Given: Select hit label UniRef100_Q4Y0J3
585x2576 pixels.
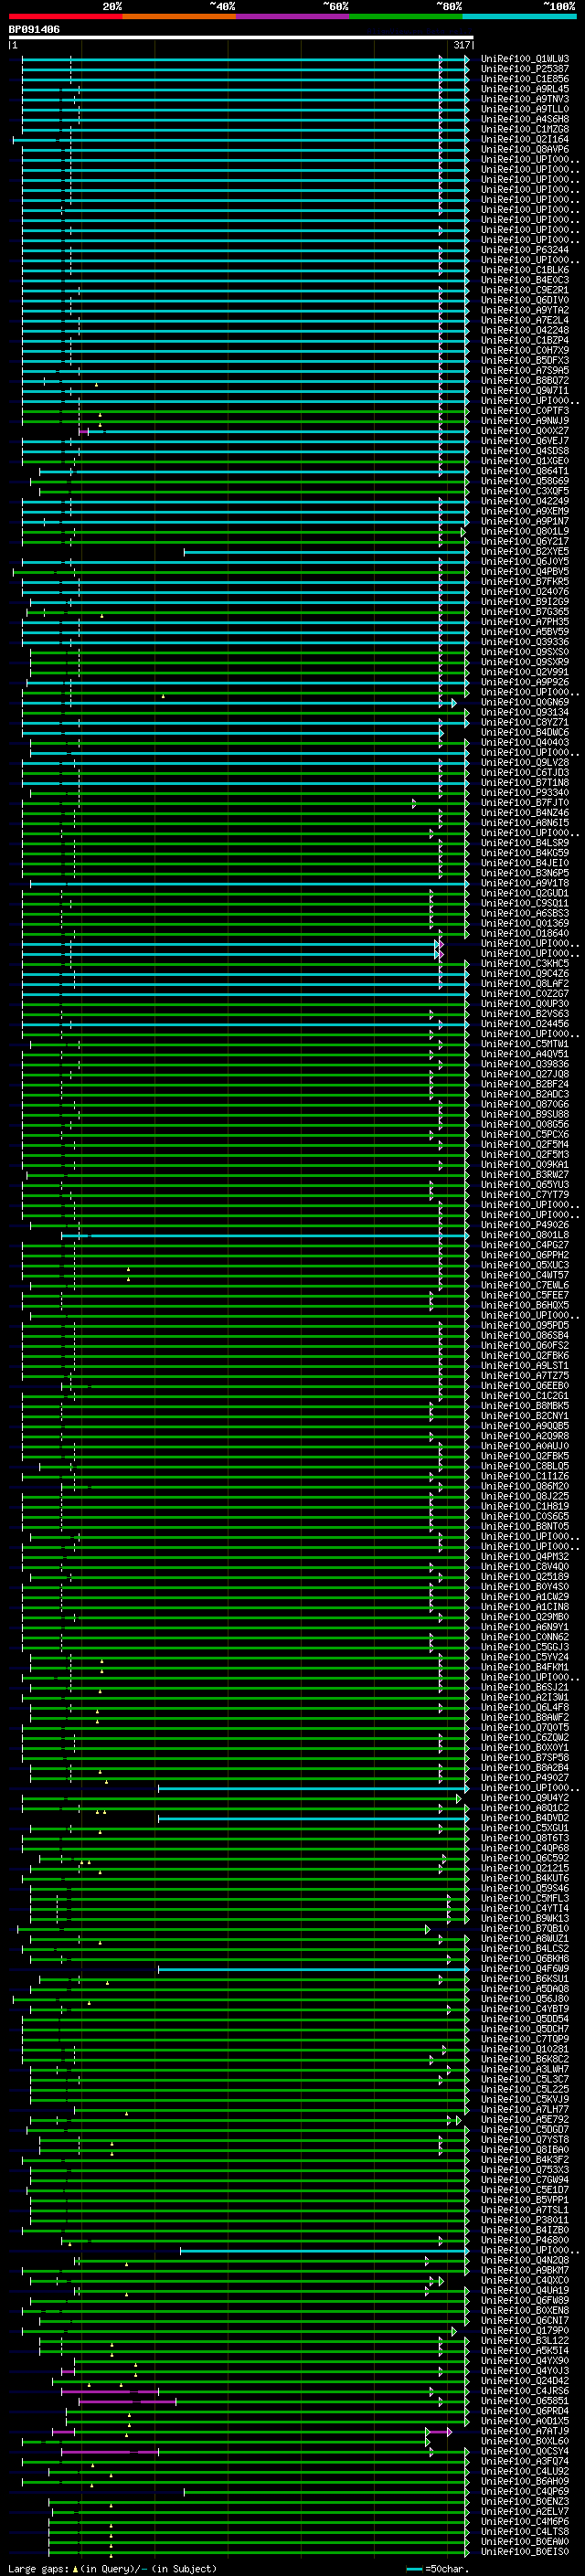Looking at the screenshot, I should point(525,2370).
